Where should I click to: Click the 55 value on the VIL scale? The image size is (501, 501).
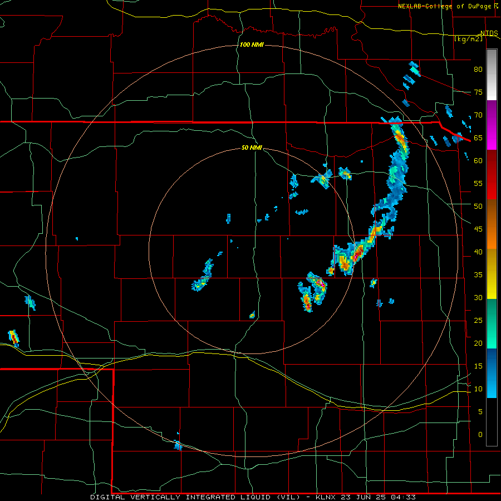(478, 183)
